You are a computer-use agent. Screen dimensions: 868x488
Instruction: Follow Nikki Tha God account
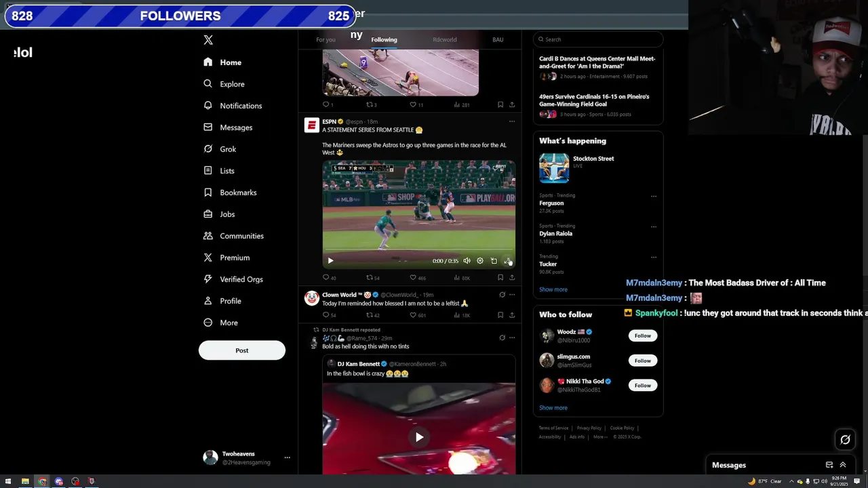(x=643, y=386)
